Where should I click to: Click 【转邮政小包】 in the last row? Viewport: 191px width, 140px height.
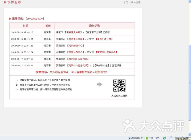coord(102,66)
